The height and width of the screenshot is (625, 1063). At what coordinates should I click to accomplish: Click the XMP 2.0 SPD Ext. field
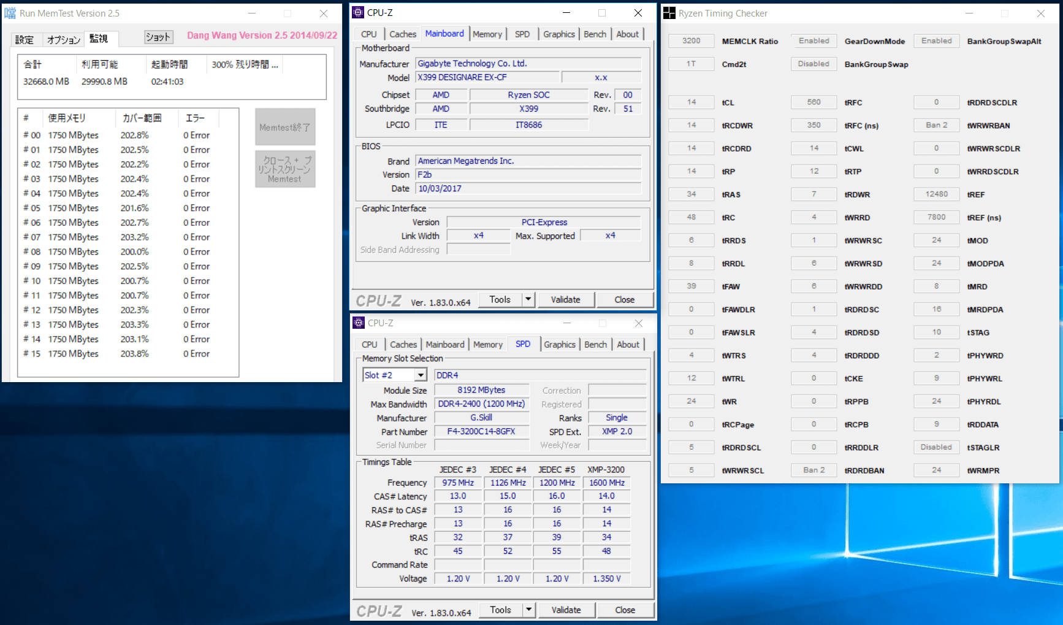pyautogui.click(x=617, y=431)
